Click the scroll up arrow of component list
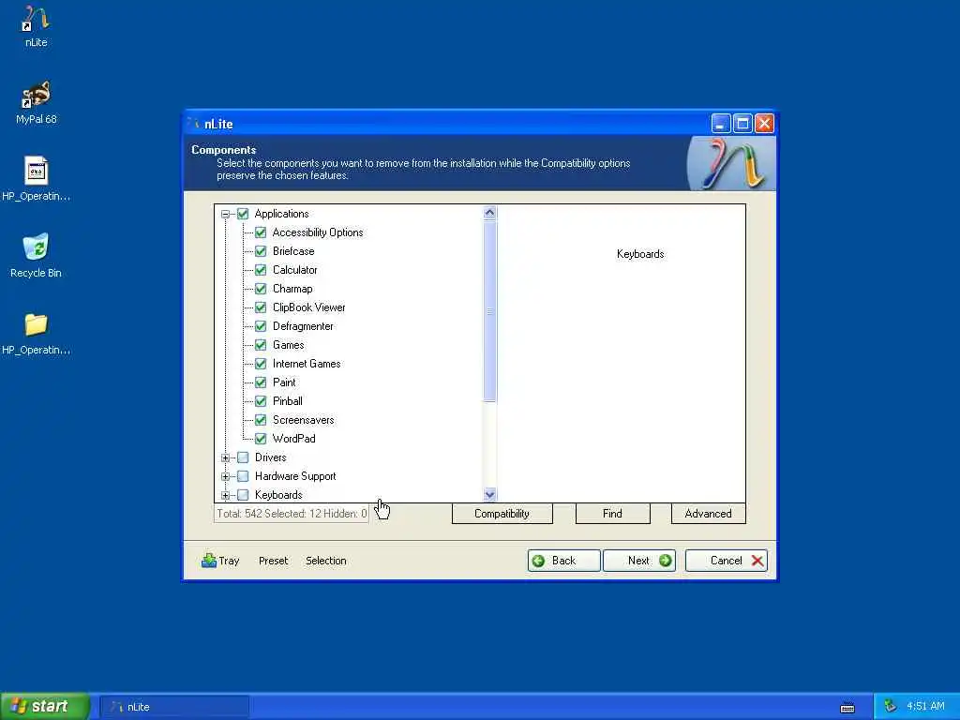This screenshot has height=720, width=960. coord(489,213)
